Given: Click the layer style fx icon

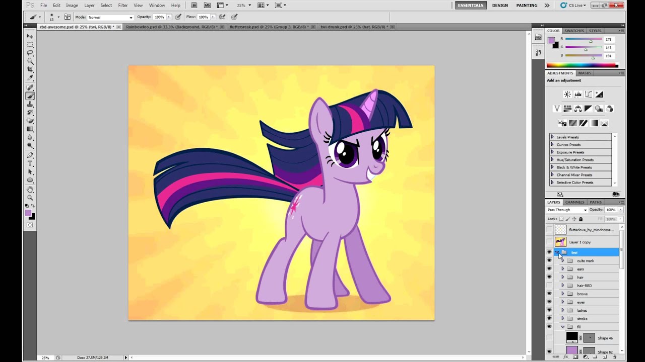Looking at the screenshot, I should (x=566, y=357).
